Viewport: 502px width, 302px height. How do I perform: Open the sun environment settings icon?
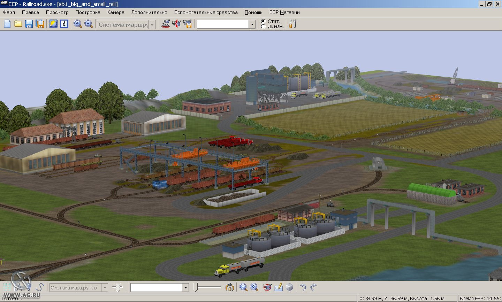coord(53,24)
